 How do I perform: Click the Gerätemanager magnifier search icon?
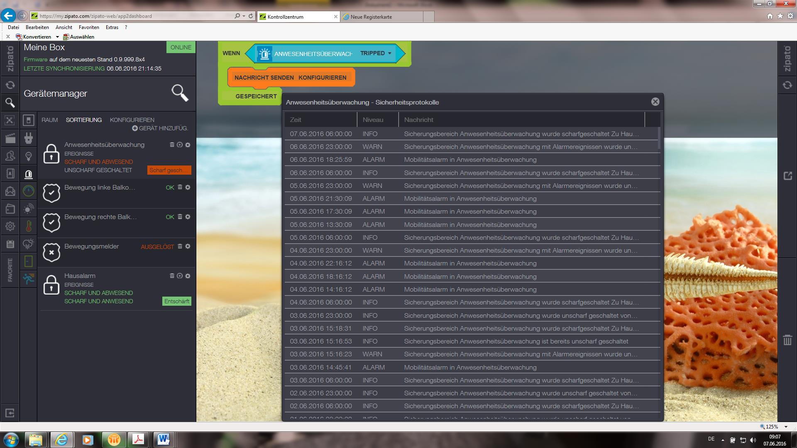click(180, 93)
